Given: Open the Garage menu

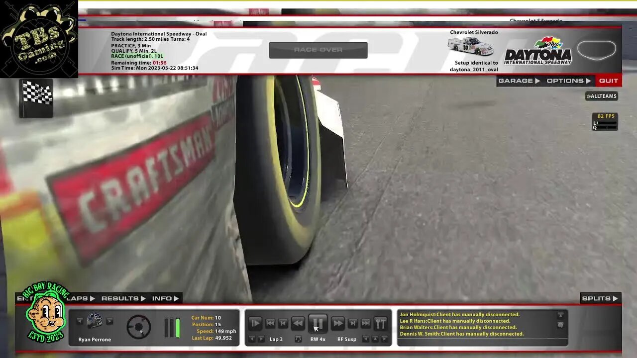Looking at the screenshot, I should point(519,81).
